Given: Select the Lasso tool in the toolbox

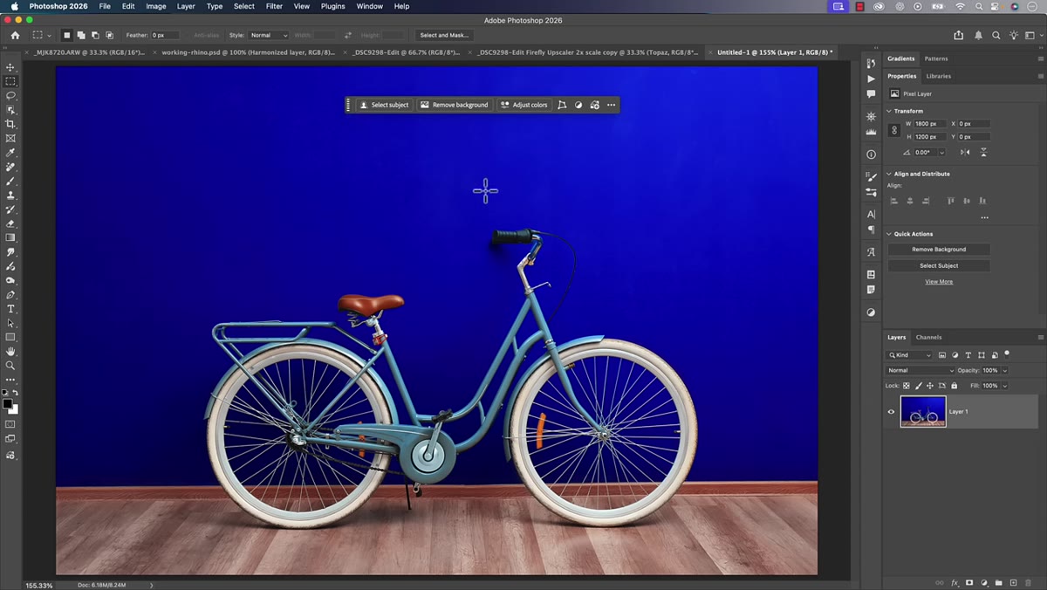Looking at the screenshot, I should coord(10,95).
